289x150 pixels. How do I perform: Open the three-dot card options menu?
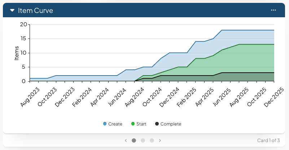tap(273, 10)
